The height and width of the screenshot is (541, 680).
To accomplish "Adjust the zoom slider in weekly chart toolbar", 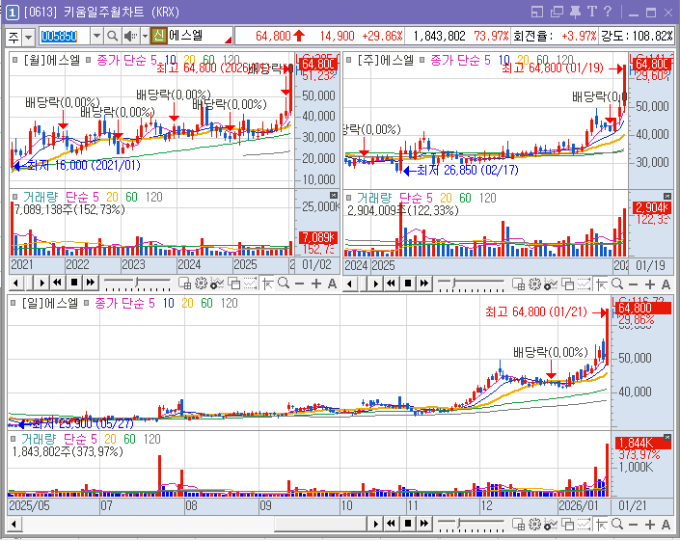I will coord(471,284).
